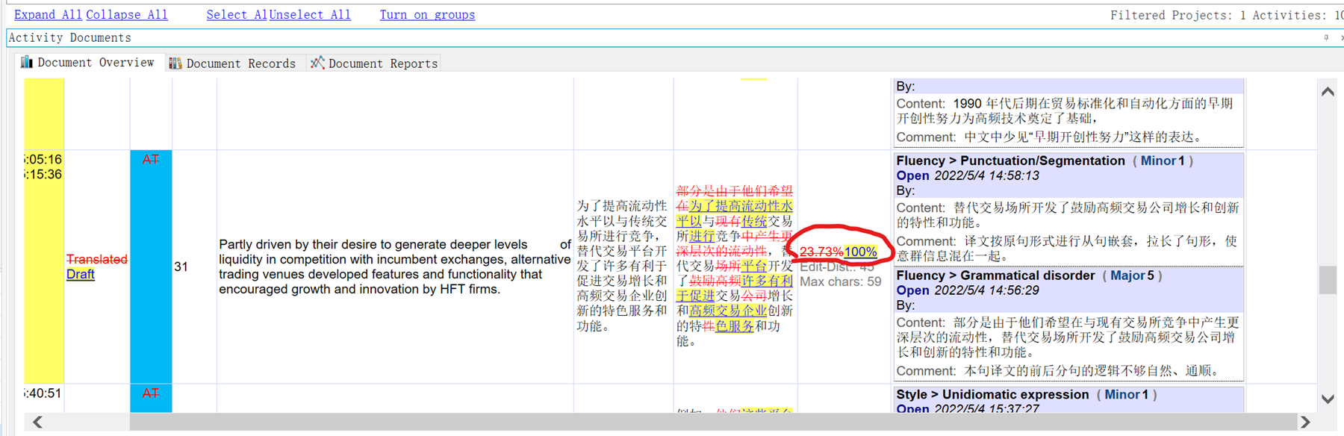The image size is (1344, 436).
Task: Open the Document Reports tab
Action: tap(374, 63)
